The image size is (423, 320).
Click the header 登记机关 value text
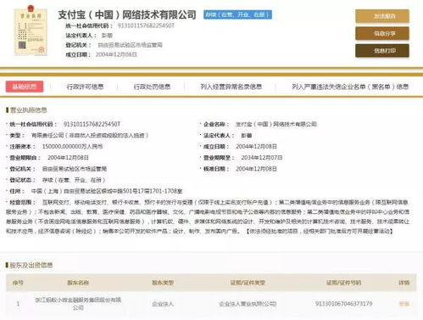130,45
